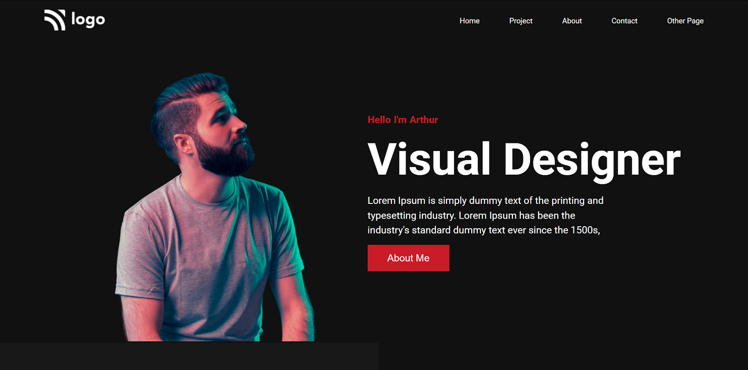Click the "logo" brand text
This screenshot has width=748, height=370.
pyautogui.click(x=88, y=20)
